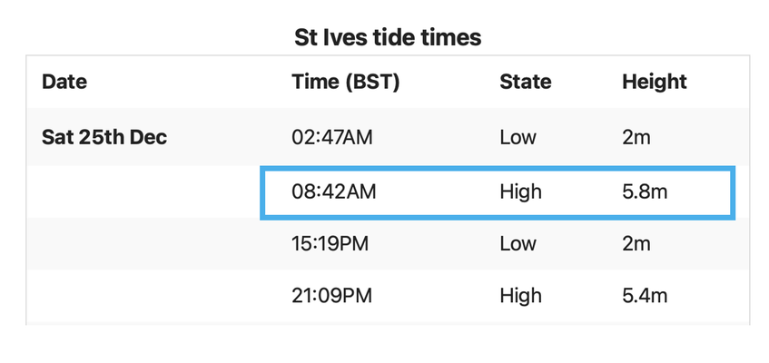Image resolution: width=769 pixels, height=363 pixels.
Task: Select the Sat 25th Dec date cell
Action: click(x=104, y=137)
